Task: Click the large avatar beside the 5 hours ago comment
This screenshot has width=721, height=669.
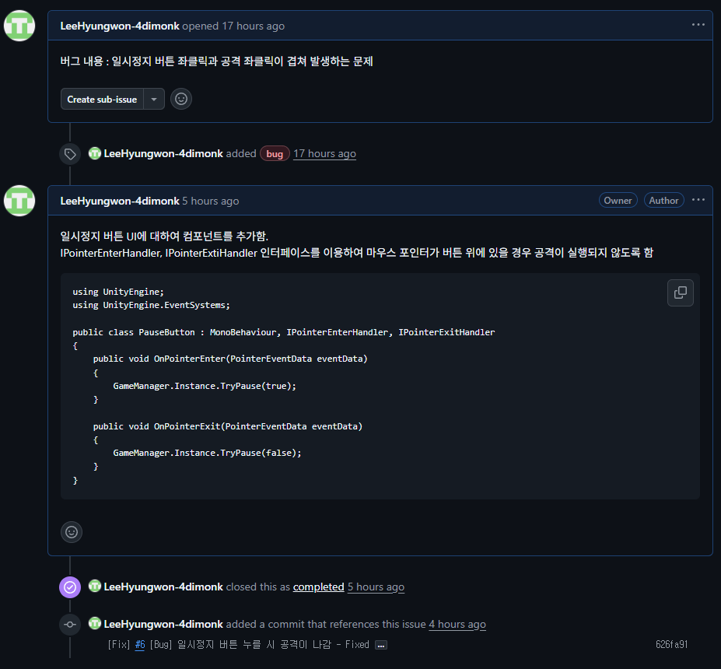Action: click(x=19, y=201)
